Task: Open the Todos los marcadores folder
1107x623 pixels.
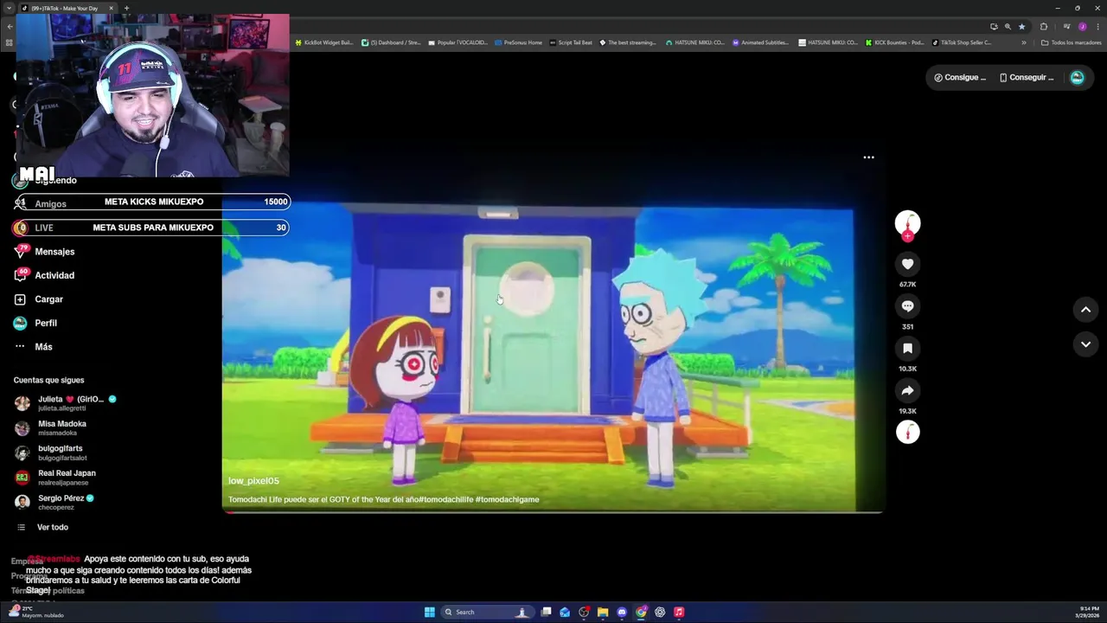Action: (1071, 42)
